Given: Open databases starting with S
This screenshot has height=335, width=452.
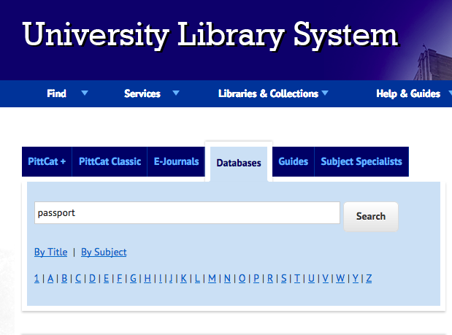Looking at the screenshot, I should (x=284, y=278).
